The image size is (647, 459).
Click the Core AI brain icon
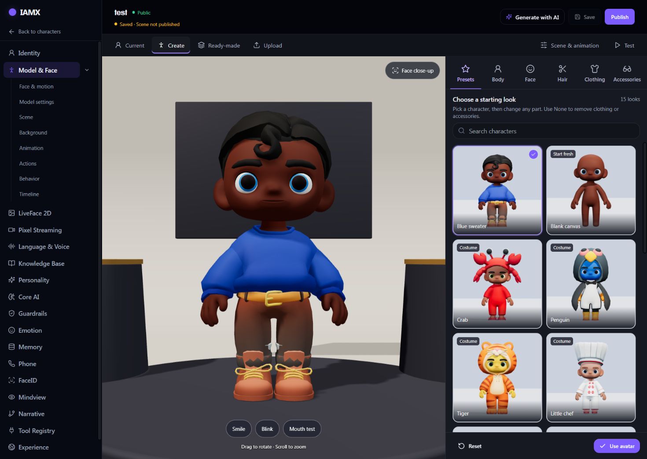[11, 297]
